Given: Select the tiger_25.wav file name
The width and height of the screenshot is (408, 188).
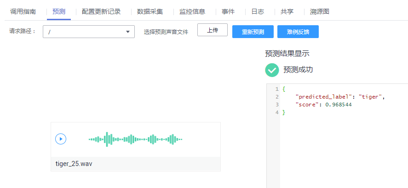Looking at the screenshot, I should click(74, 164).
